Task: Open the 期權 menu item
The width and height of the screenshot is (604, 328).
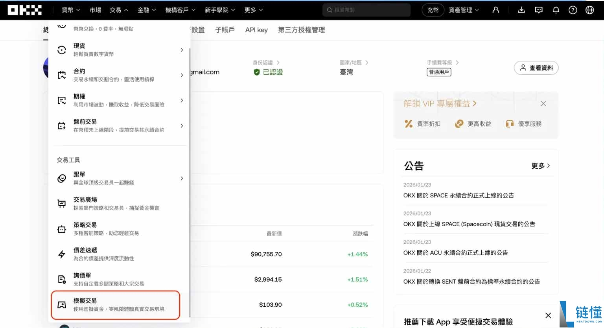Action: pyautogui.click(x=120, y=100)
